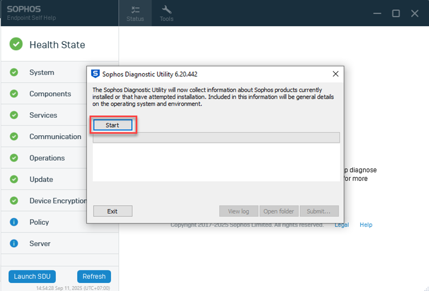Click the blue info icon beside Policy
The height and width of the screenshot is (291, 429).
tap(14, 222)
